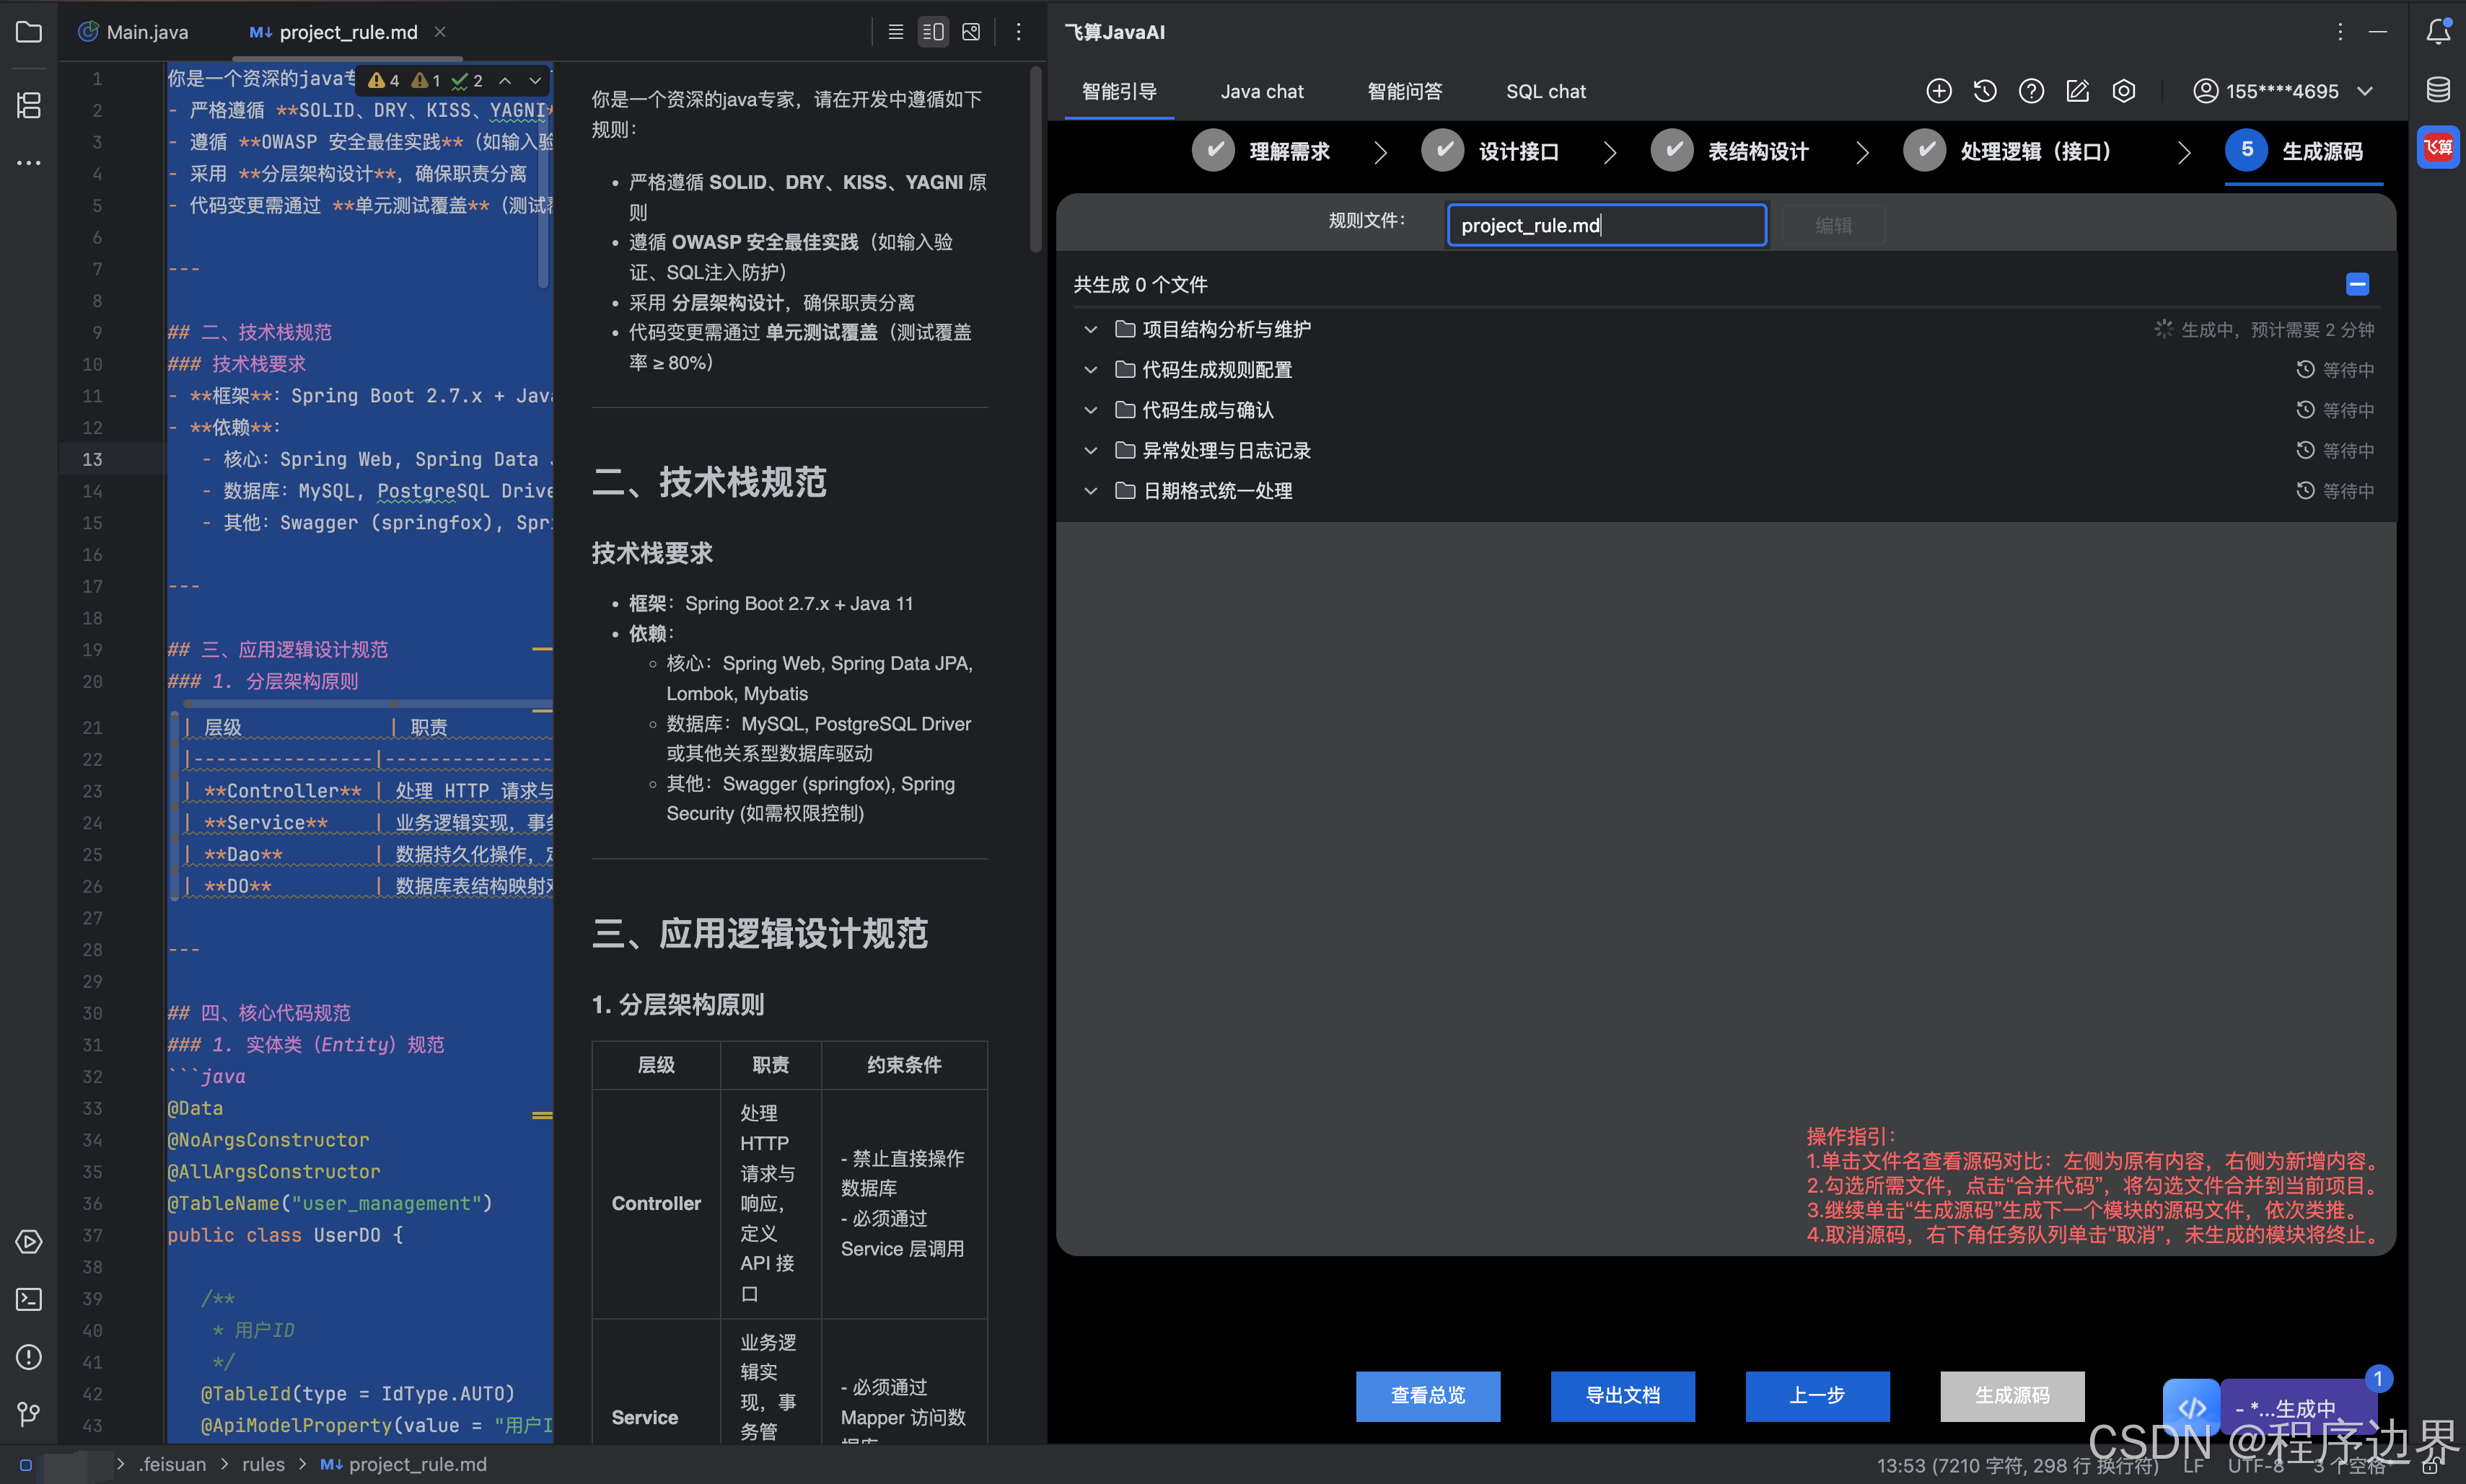Go to step 设计接口
The height and width of the screenshot is (1484, 2466).
(1491, 151)
